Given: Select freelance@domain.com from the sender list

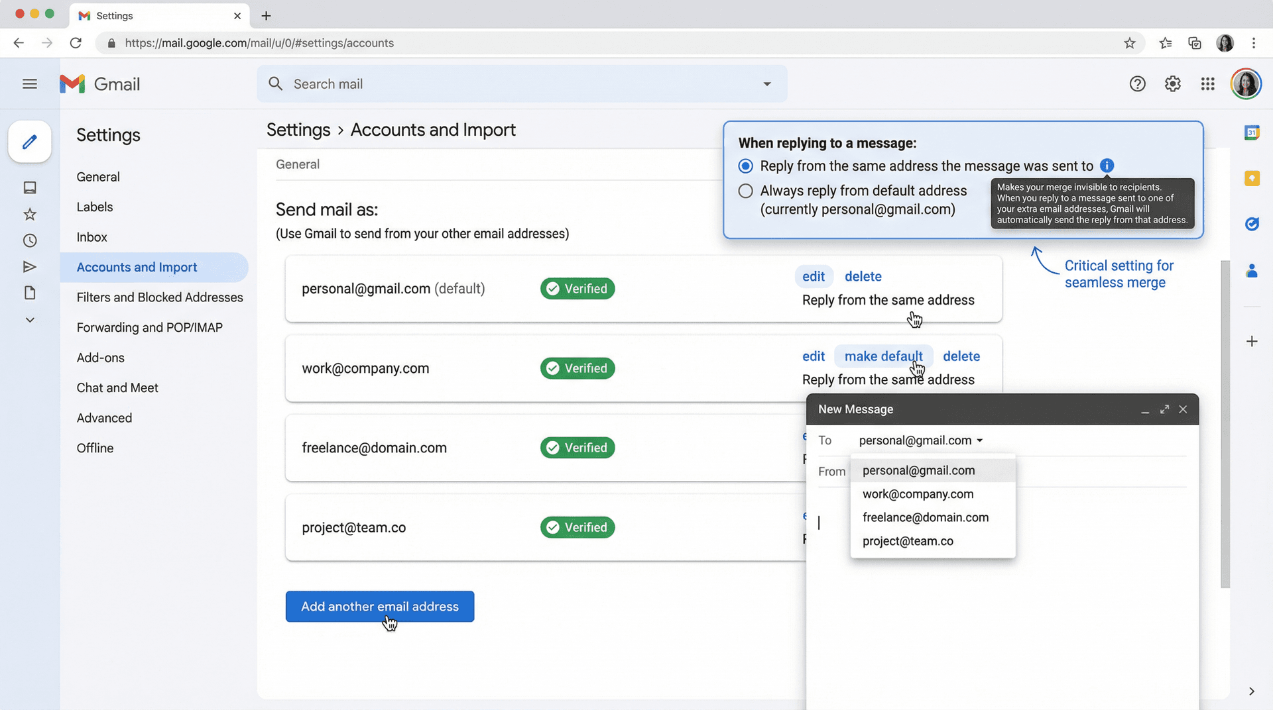Looking at the screenshot, I should click(925, 517).
